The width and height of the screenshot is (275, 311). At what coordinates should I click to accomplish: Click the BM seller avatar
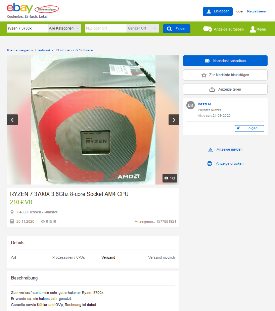[191, 105]
